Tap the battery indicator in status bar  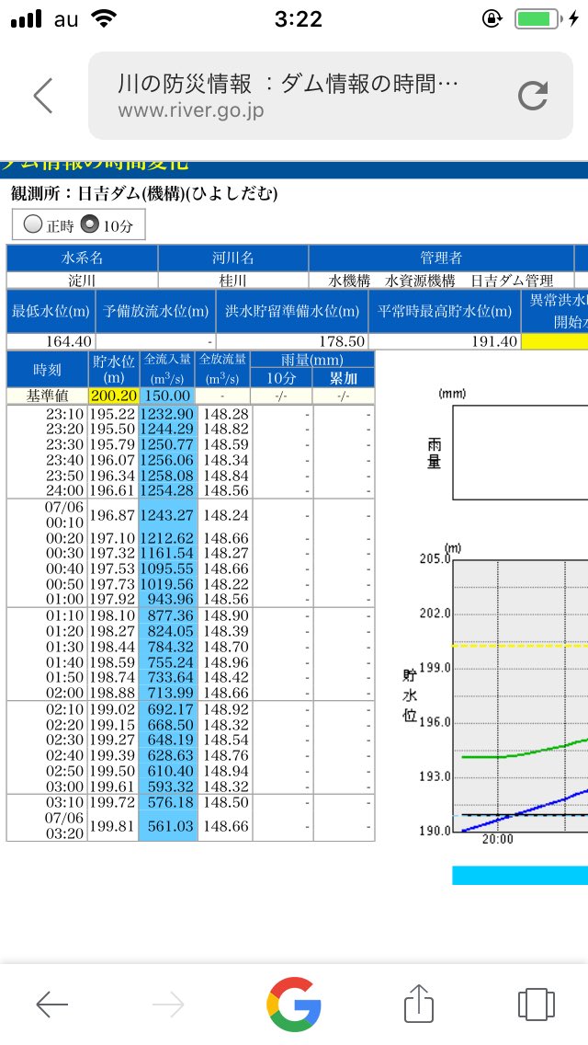(537, 19)
